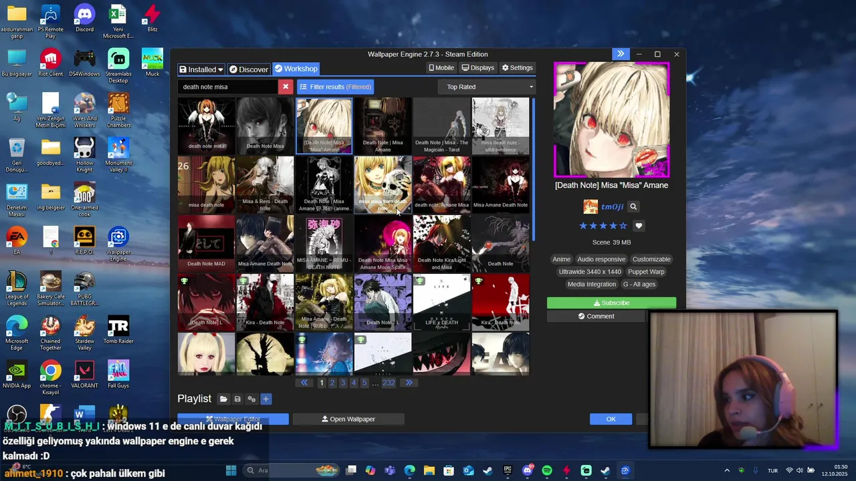The width and height of the screenshot is (856, 481).
Task: Open Fall Guys desktop shortcut
Action: pos(118,375)
